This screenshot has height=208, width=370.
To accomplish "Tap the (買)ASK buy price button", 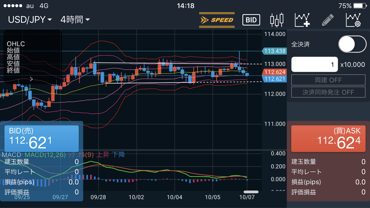I will (328, 139).
